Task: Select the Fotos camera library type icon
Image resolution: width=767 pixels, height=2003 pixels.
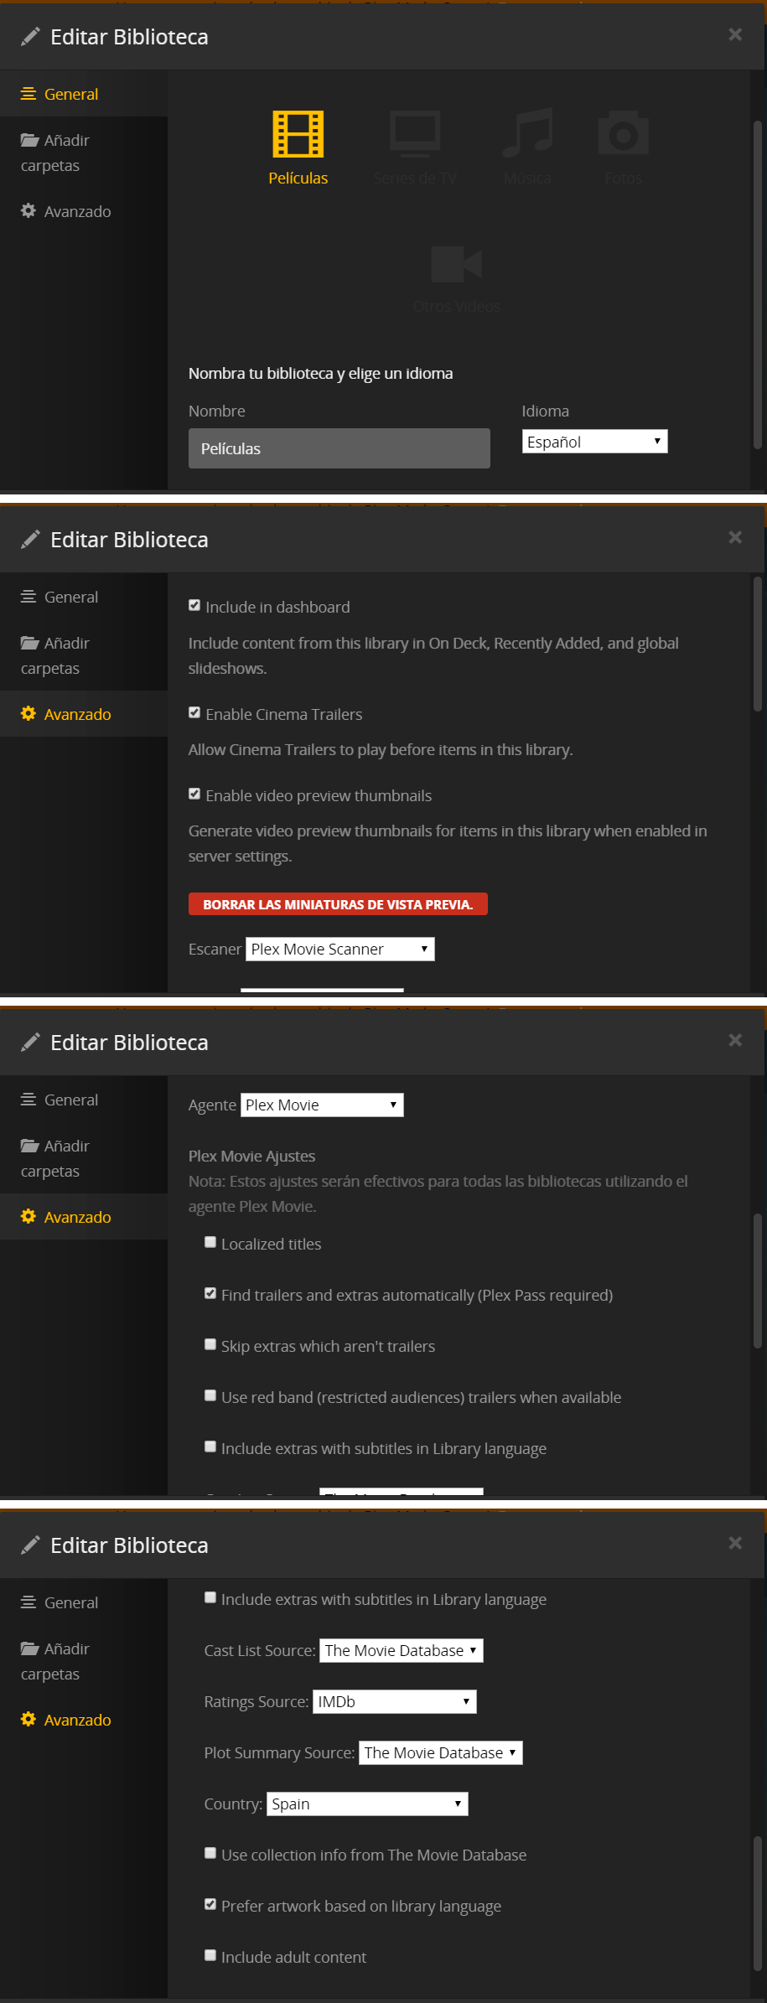Action: click(x=623, y=134)
